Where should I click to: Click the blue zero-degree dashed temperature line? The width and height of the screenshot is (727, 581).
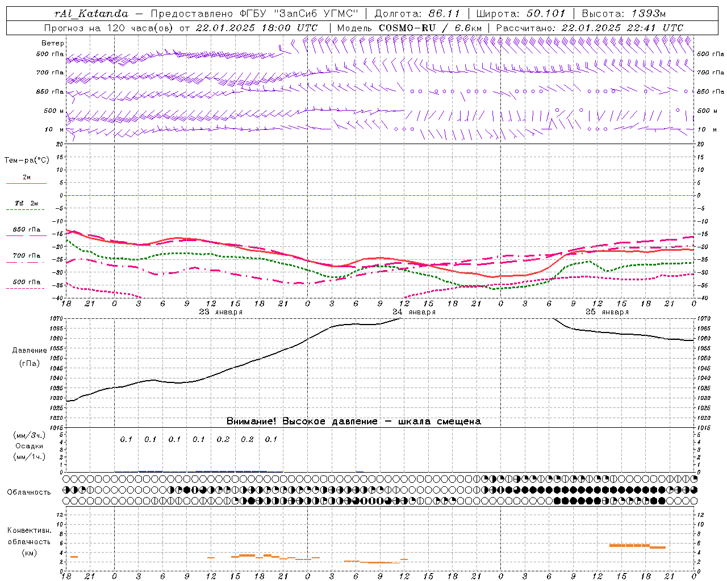pos(381,195)
